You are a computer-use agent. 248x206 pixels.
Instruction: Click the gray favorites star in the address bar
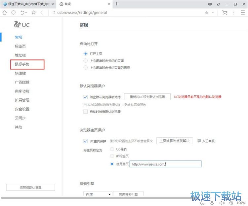(207, 13)
